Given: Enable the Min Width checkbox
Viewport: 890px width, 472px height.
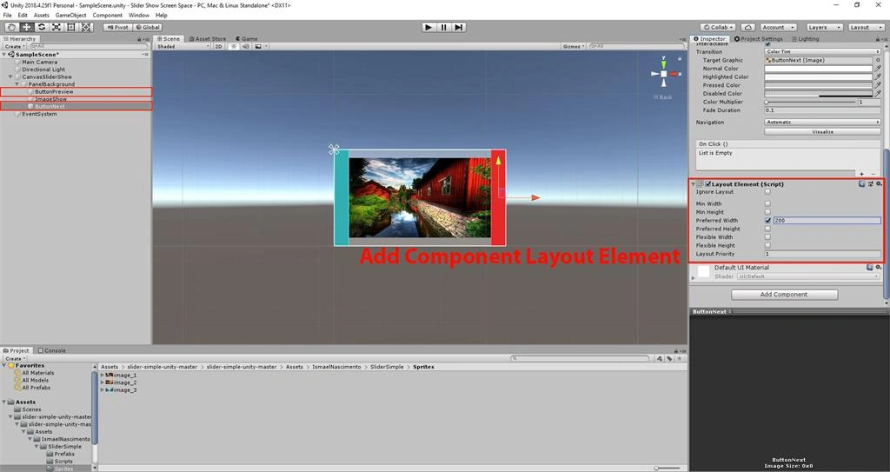Looking at the screenshot, I should (x=768, y=204).
